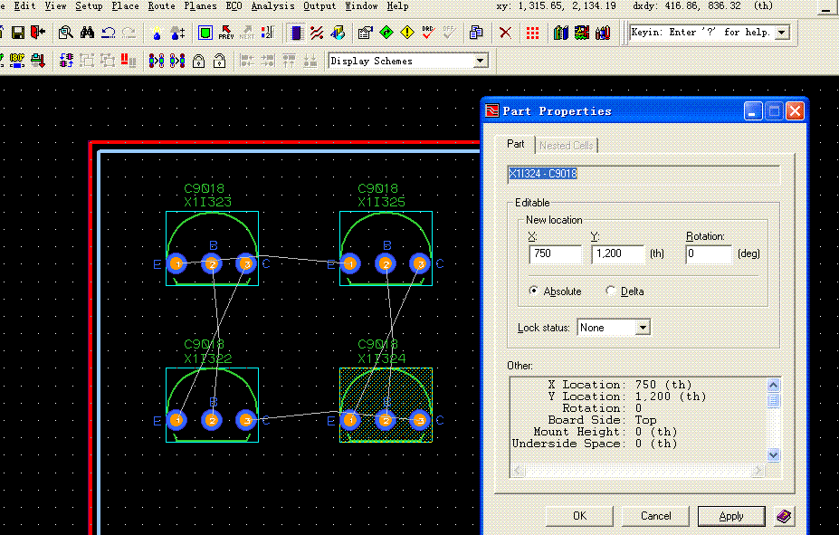Click the book help icon beside Apply
Image resolution: width=839 pixels, height=535 pixels.
click(x=784, y=516)
